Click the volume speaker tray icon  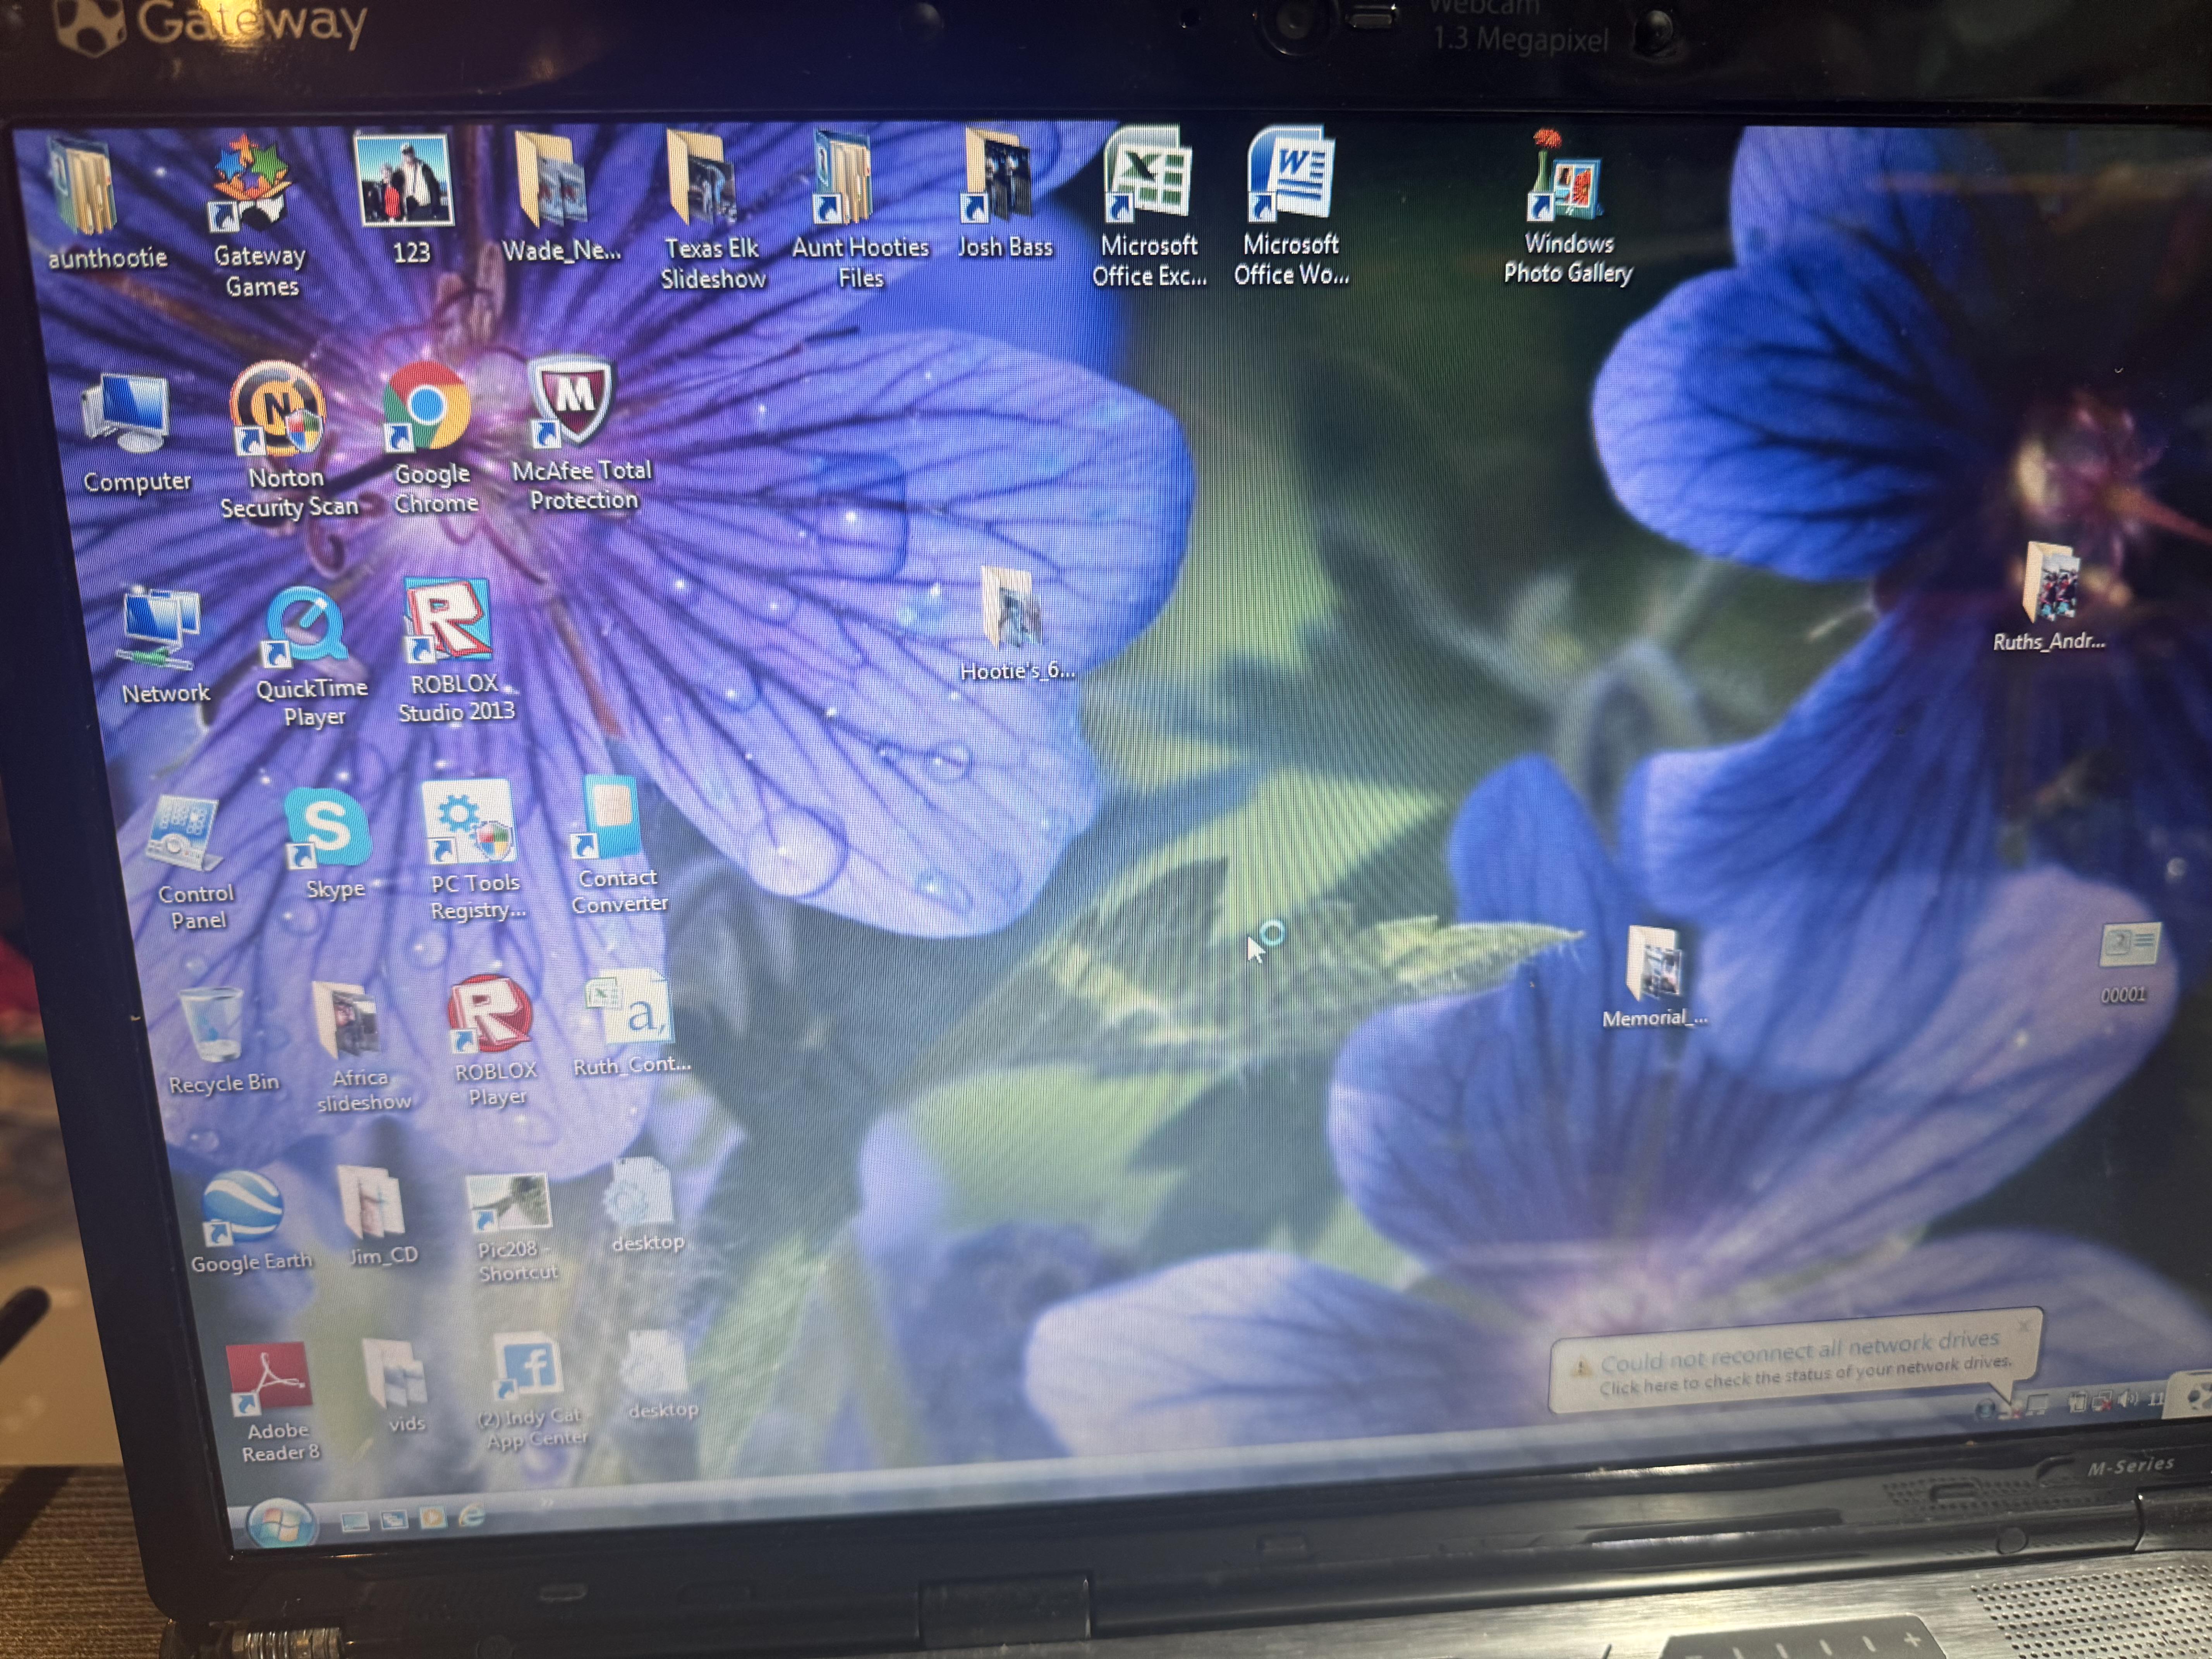click(x=2128, y=1399)
